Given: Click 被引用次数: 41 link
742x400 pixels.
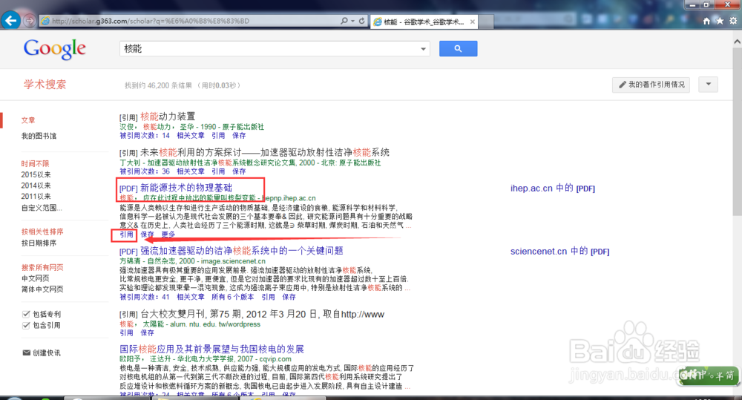Looking at the screenshot, I should point(145,297).
